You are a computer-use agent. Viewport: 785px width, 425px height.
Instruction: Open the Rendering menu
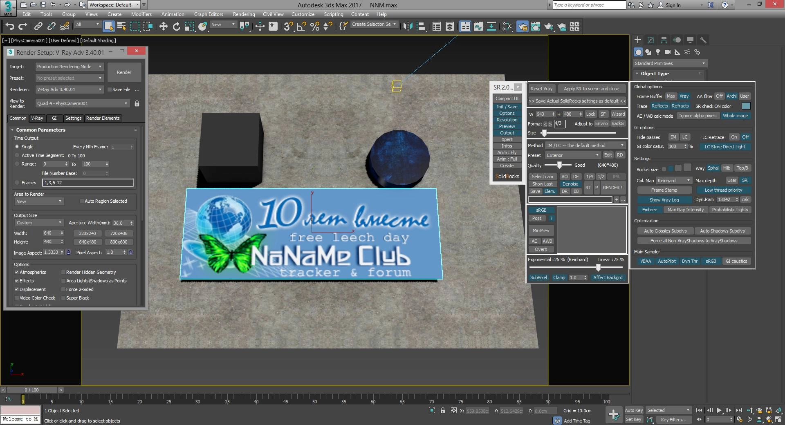click(x=244, y=14)
